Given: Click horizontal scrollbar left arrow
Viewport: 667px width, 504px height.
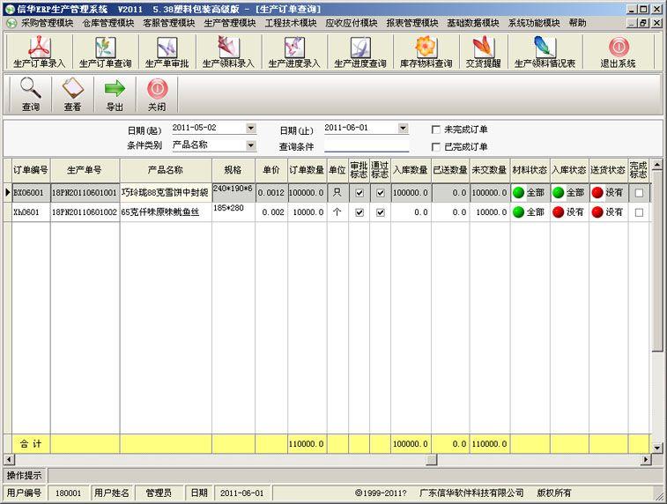Looking at the screenshot, I should tap(9, 460).
